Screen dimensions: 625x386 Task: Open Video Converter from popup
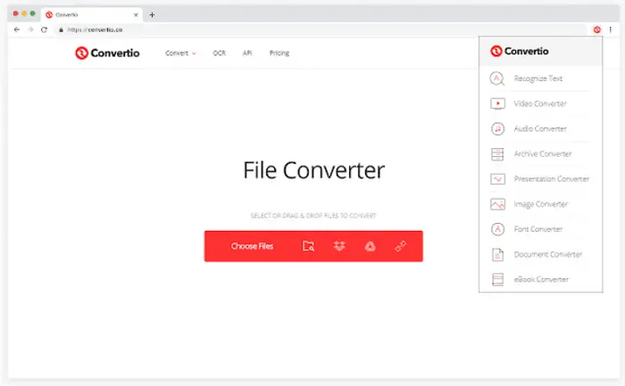pyautogui.click(x=540, y=103)
